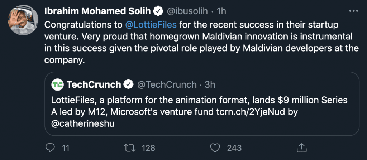Click the 128 retweet count
This screenshot has width=367, height=160.
click(x=148, y=147)
